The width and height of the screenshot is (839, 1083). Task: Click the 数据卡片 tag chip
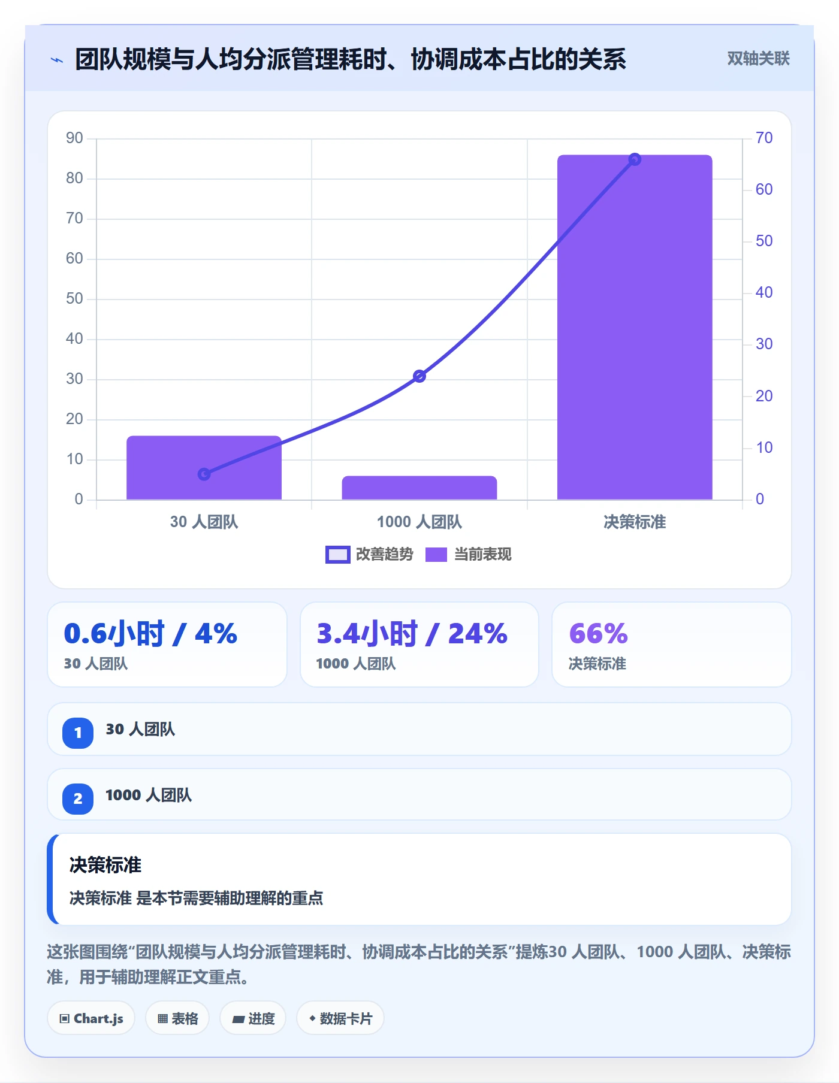pyautogui.click(x=340, y=1018)
